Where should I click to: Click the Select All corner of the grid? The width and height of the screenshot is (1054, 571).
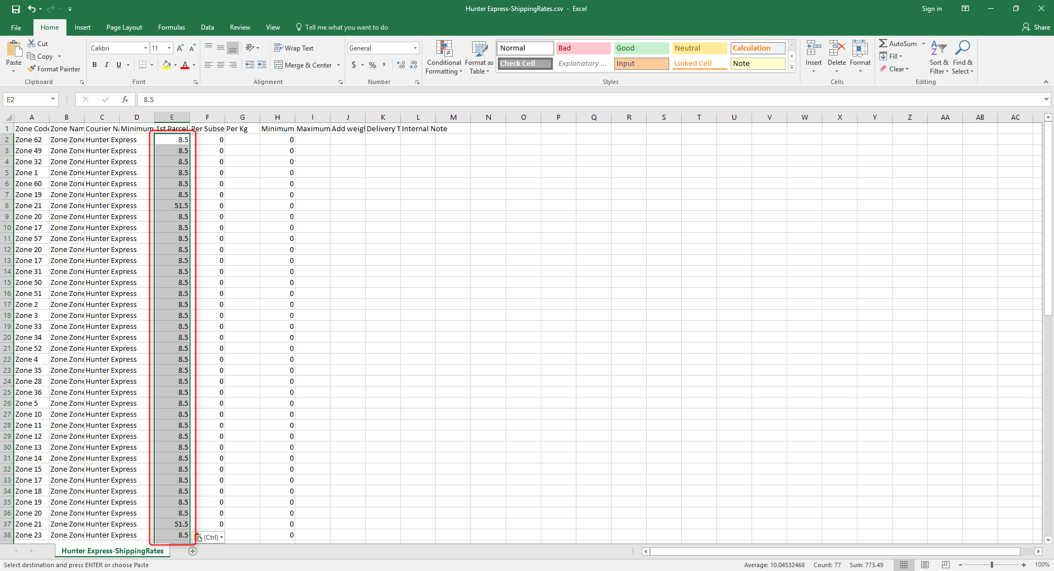[x=8, y=117]
